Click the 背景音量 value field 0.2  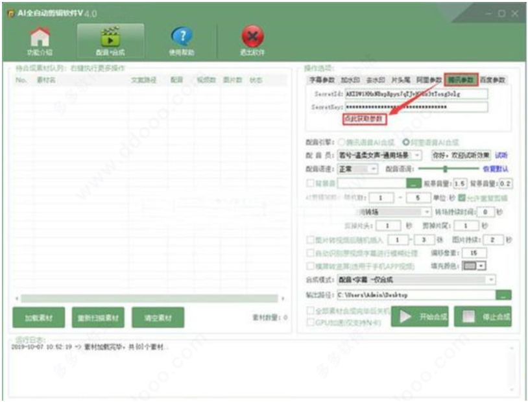505,183
